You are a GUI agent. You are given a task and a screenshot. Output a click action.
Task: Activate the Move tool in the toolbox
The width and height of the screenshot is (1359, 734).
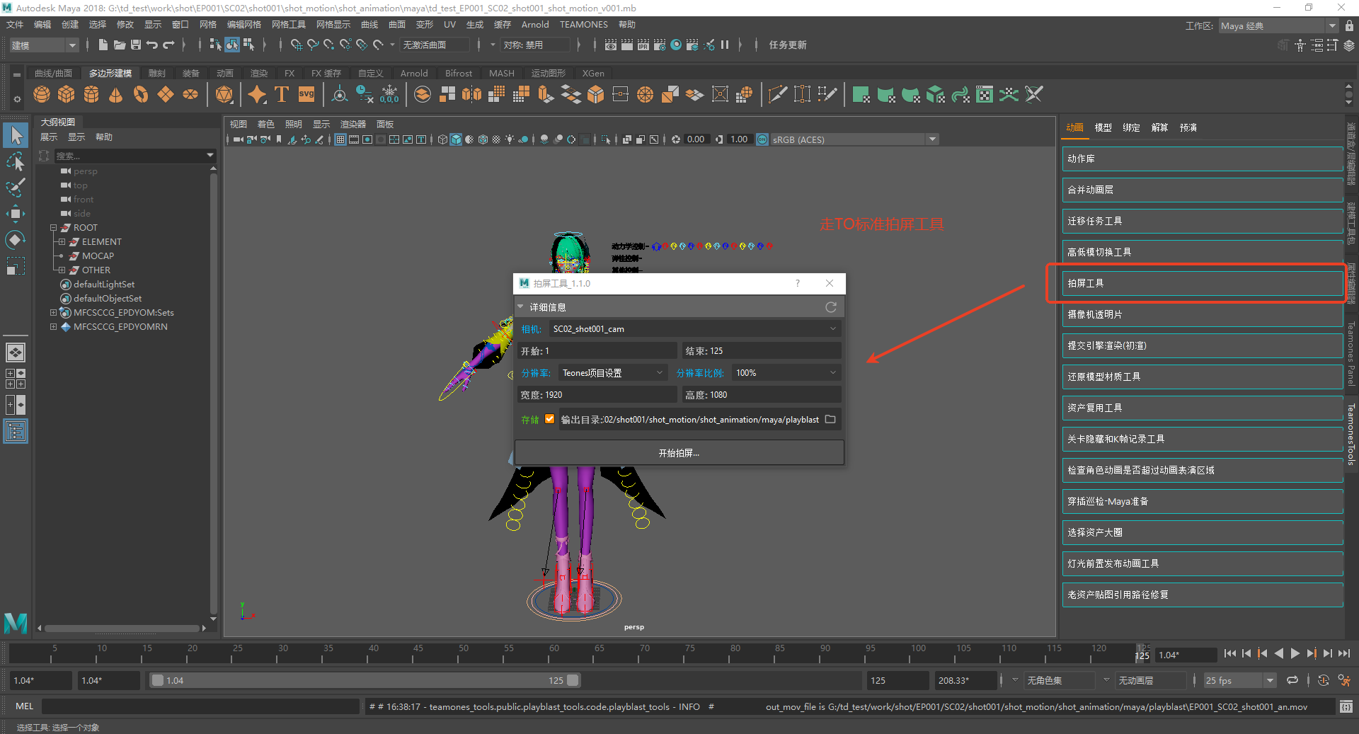pyautogui.click(x=16, y=214)
